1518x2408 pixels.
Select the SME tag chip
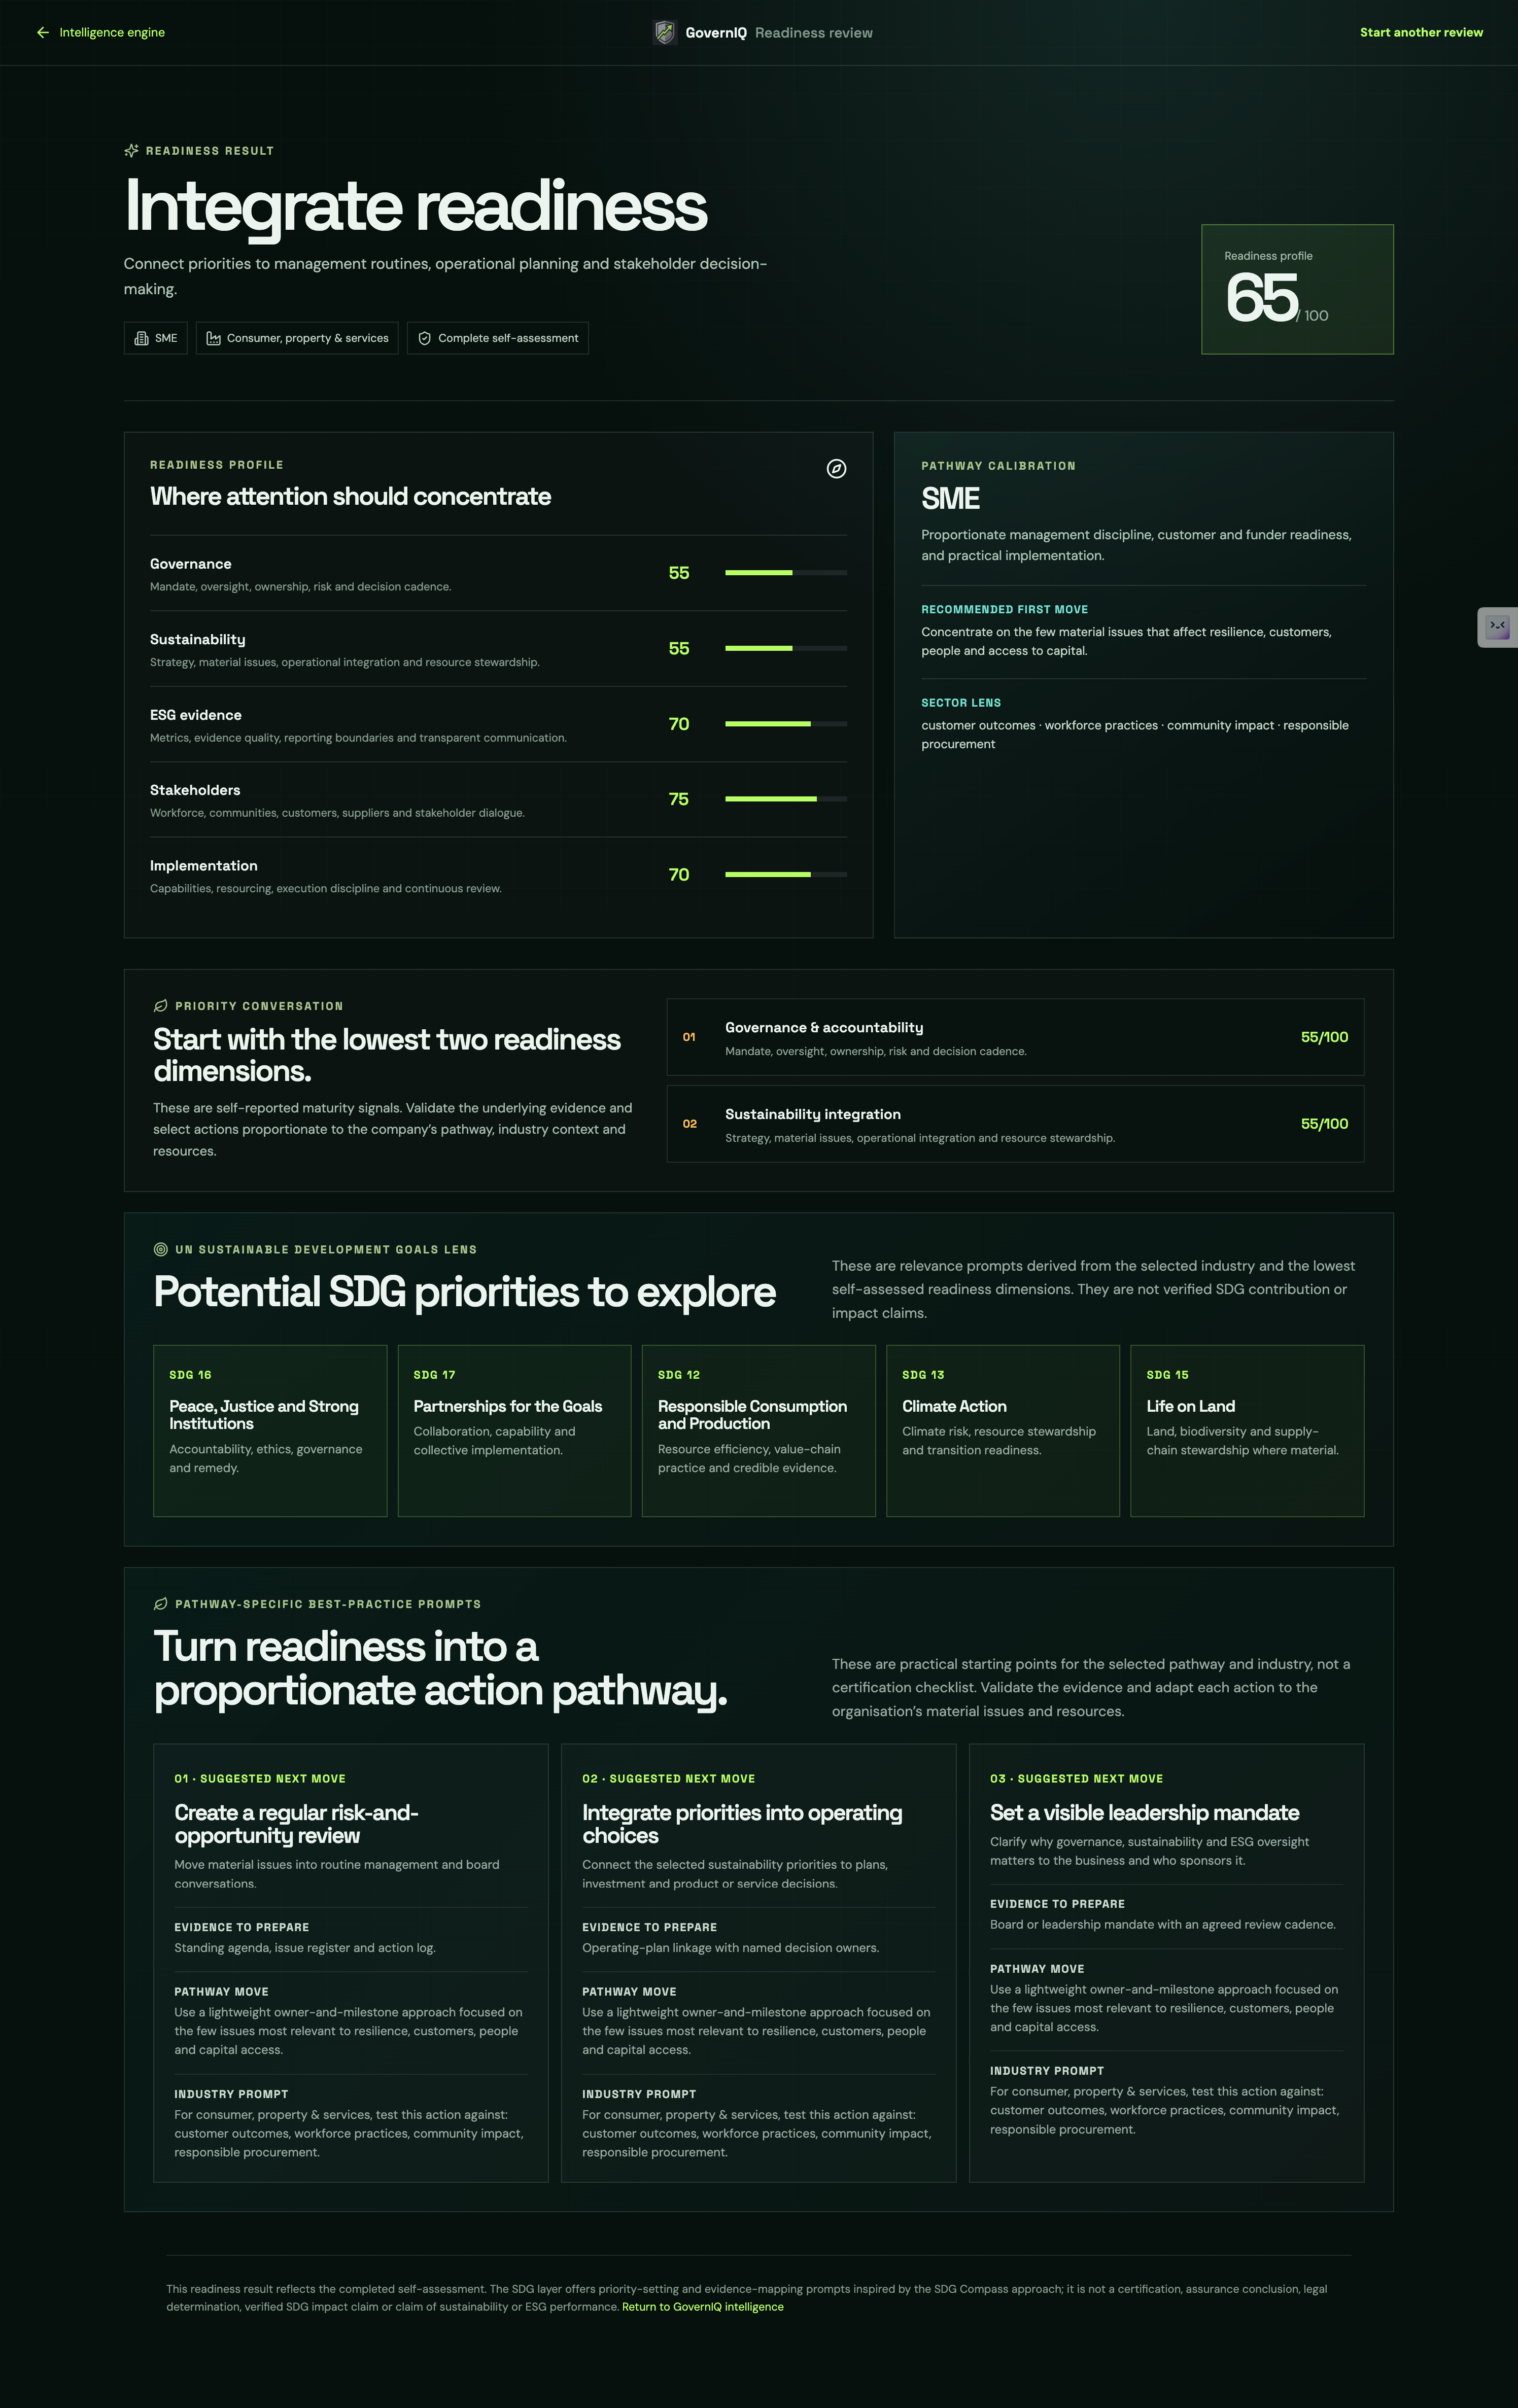(155, 338)
